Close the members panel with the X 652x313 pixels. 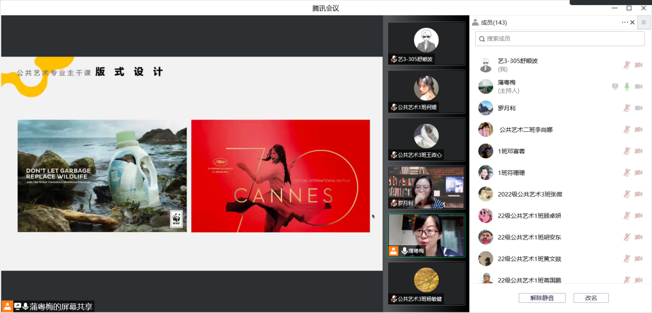coord(632,23)
